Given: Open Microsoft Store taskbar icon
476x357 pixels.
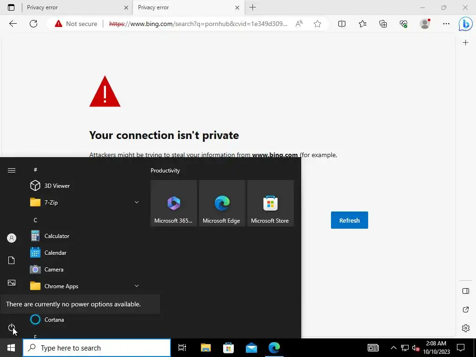Looking at the screenshot, I should tap(228, 348).
